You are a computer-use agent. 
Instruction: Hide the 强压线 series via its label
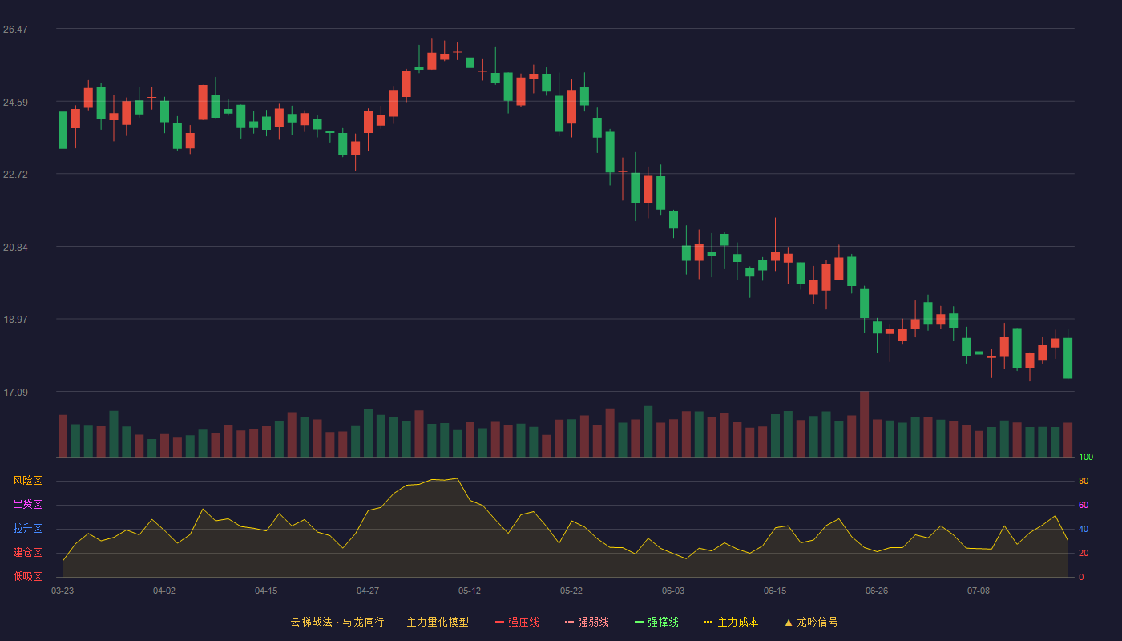(523, 622)
